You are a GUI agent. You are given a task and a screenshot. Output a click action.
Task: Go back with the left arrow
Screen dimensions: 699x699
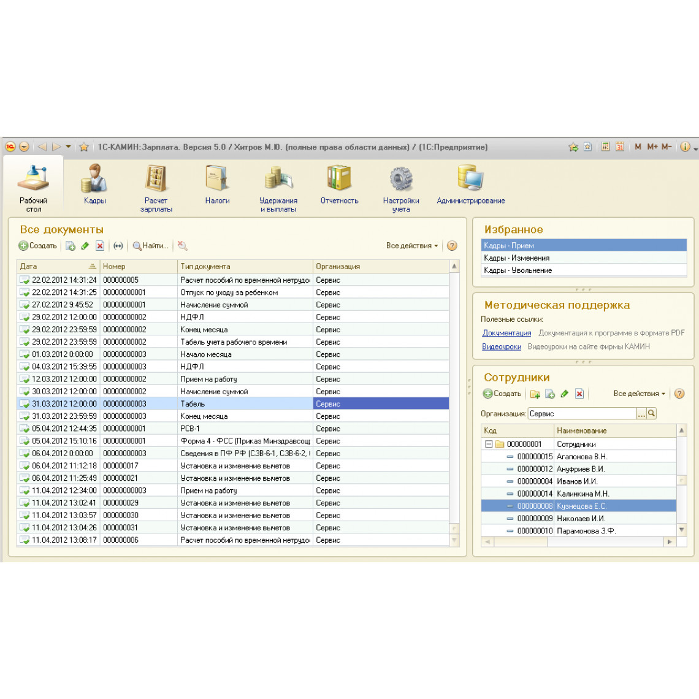(x=42, y=147)
